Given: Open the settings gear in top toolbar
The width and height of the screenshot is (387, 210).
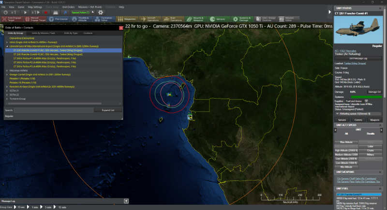Looking at the screenshot, I should [101, 12].
